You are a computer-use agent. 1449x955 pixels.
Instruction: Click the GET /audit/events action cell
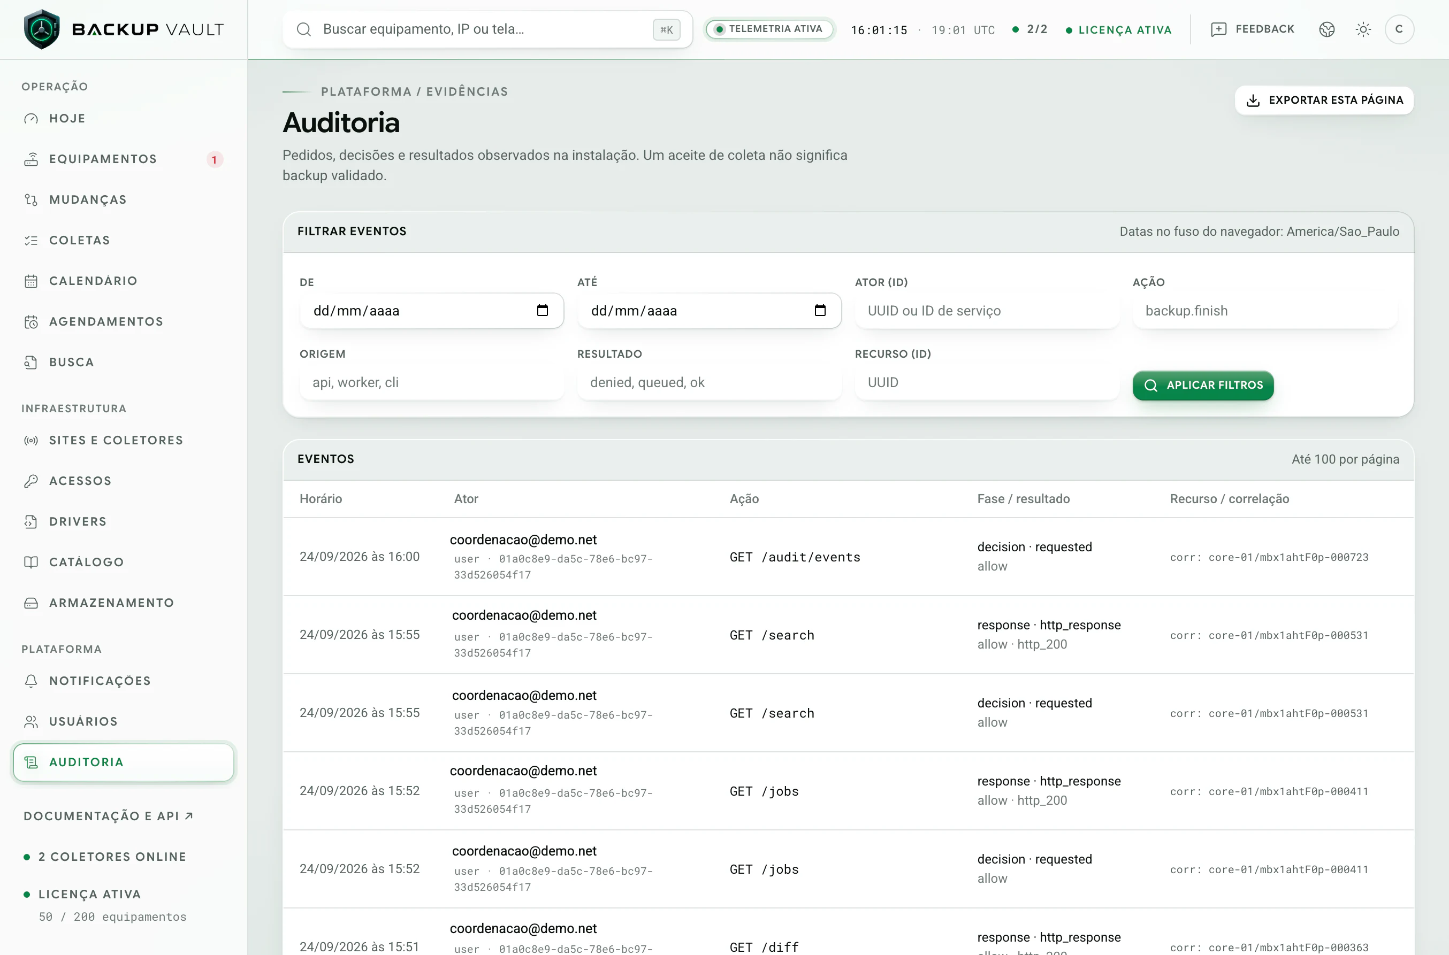[795, 557]
